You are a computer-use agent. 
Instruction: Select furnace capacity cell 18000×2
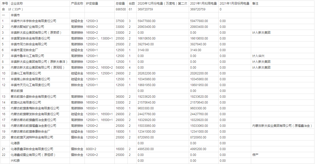tap(92, 97)
